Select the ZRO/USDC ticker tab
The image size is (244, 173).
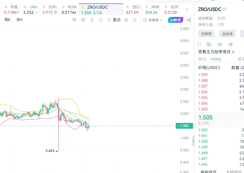point(101,9)
